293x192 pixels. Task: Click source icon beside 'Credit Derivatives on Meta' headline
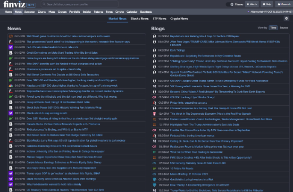[x=11, y=53]
